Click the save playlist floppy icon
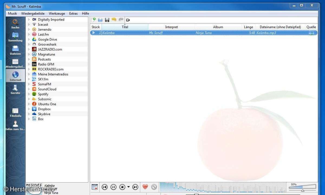This screenshot has width=325, height=195. 107,20
